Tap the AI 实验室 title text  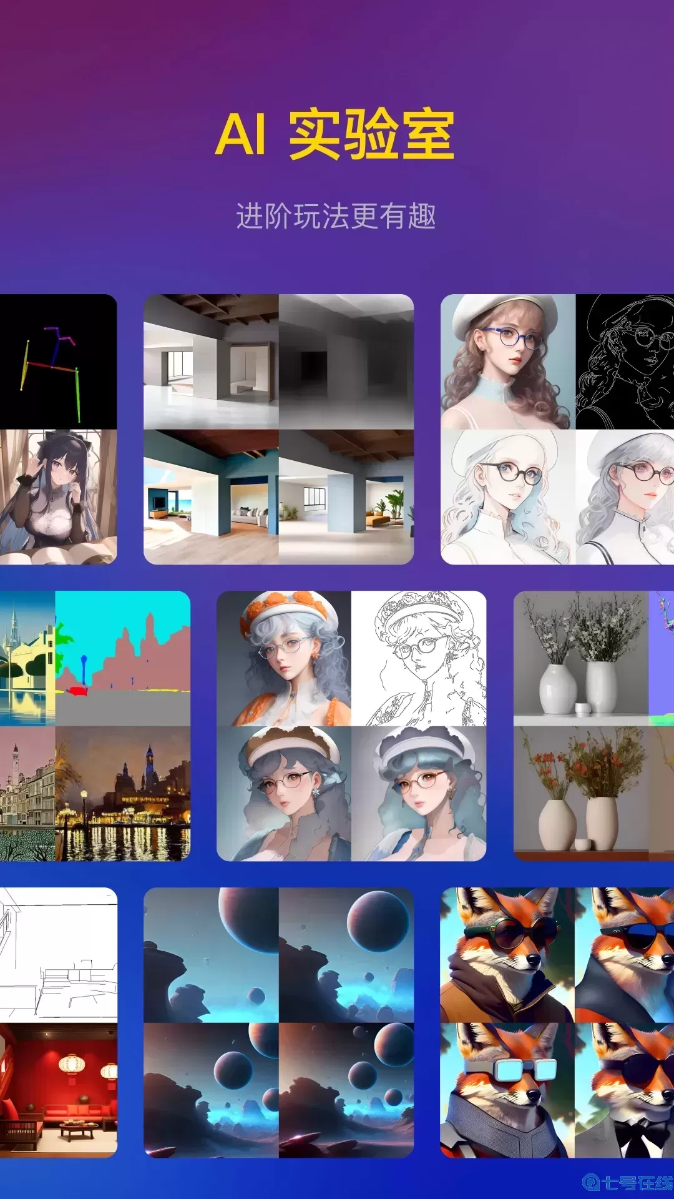335,134
